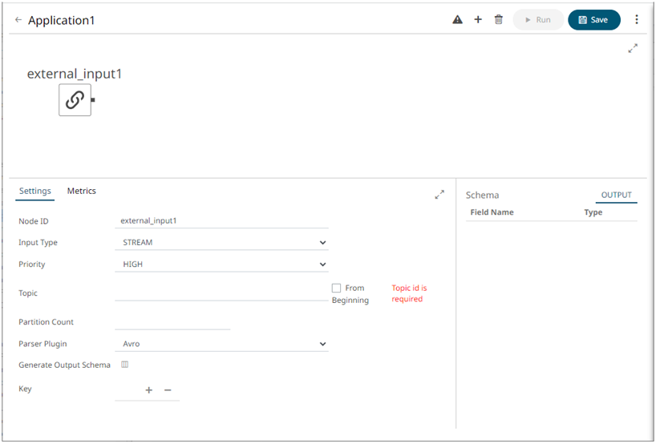Click the trash delete icon
Viewport: 656px width, 444px height.
(x=498, y=20)
